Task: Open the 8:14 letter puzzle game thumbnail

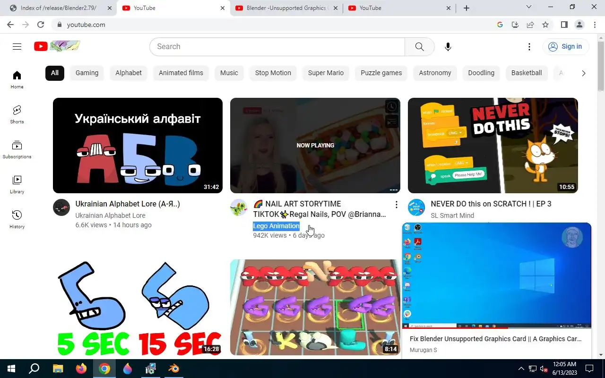Action: (315, 307)
